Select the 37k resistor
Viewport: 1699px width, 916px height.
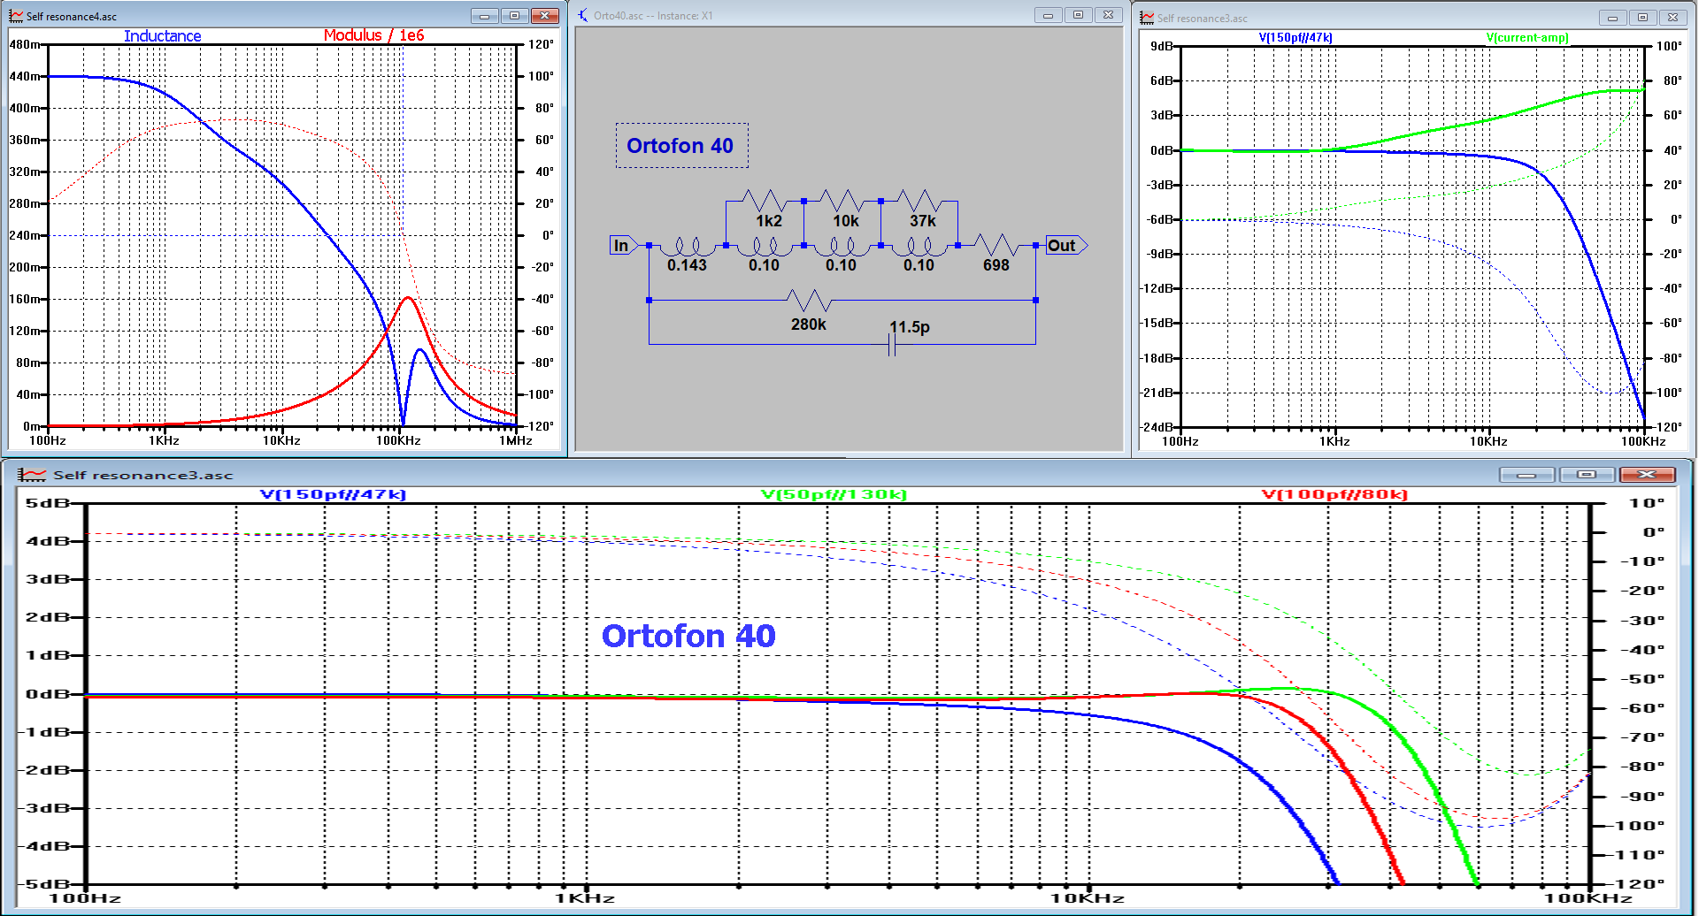pos(919,202)
